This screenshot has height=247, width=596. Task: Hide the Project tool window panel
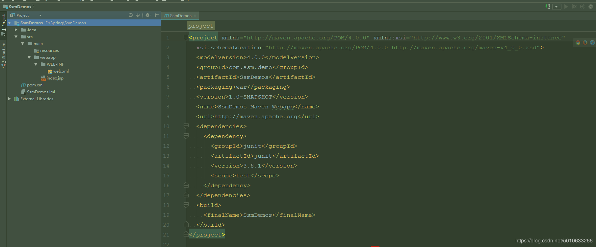157,15
